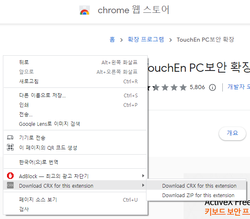250x219 pixels.
Task: Click the Chrome Web Store logo icon
Action: (x=85, y=10)
